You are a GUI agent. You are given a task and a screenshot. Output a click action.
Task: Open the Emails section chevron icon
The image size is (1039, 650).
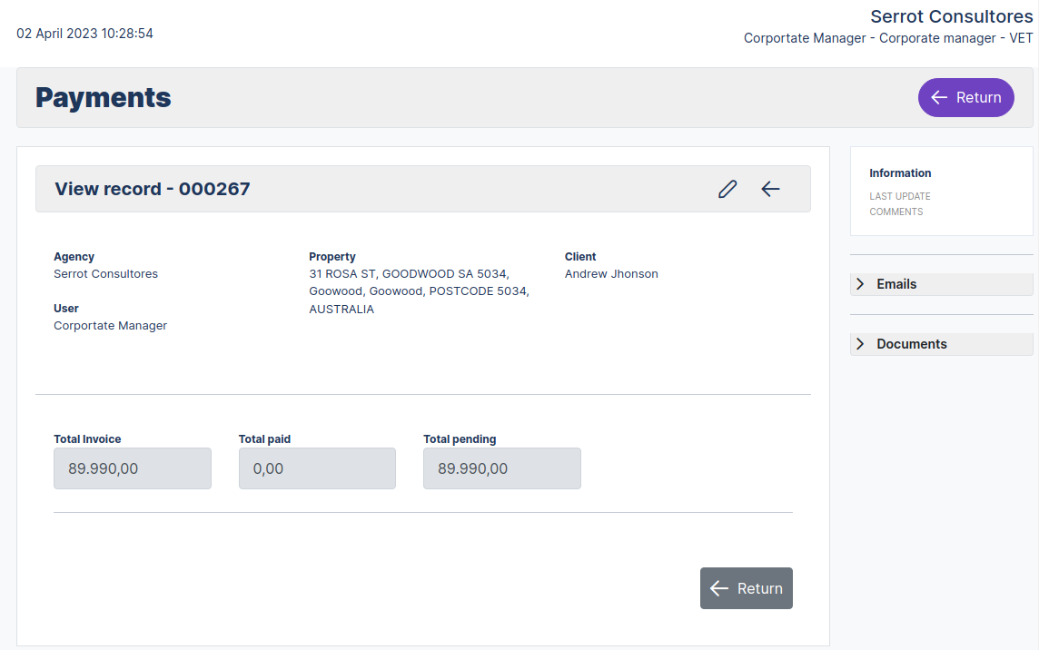pos(860,283)
